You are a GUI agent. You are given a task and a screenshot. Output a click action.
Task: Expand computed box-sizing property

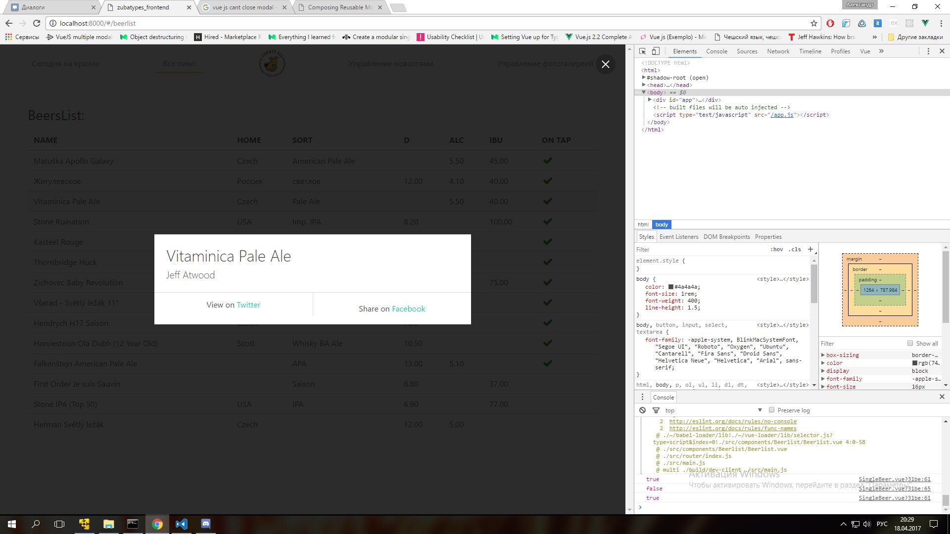(823, 355)
